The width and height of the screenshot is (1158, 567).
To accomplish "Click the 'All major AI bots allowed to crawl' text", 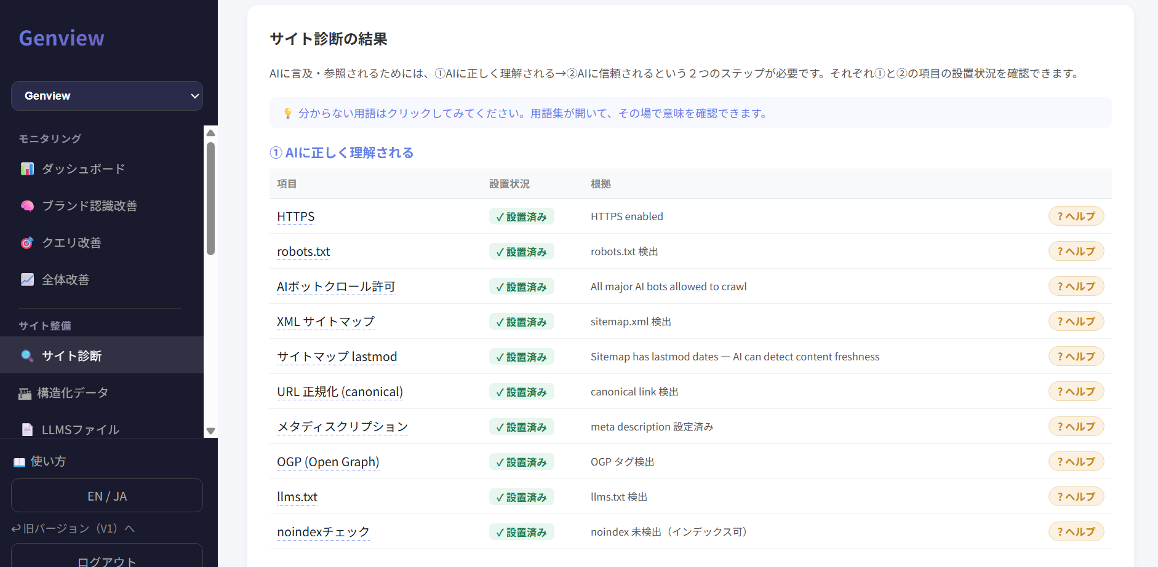I will [669, 287].
